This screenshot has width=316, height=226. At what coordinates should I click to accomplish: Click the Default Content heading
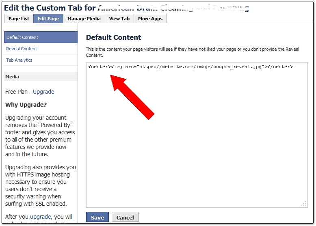(x=113, y=37)
